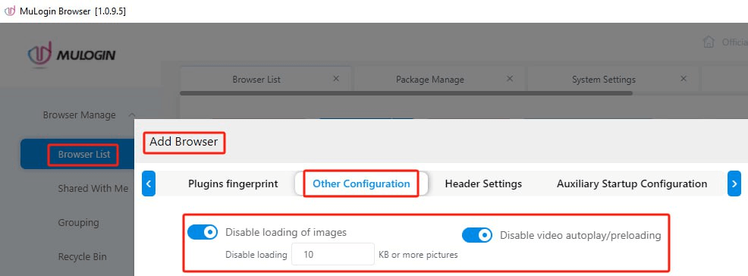The width and height of the screenshot is (748, 276).
Task: Toggle Disable loading of images switch
Action: pyautogui.click(x=203, y=233)
